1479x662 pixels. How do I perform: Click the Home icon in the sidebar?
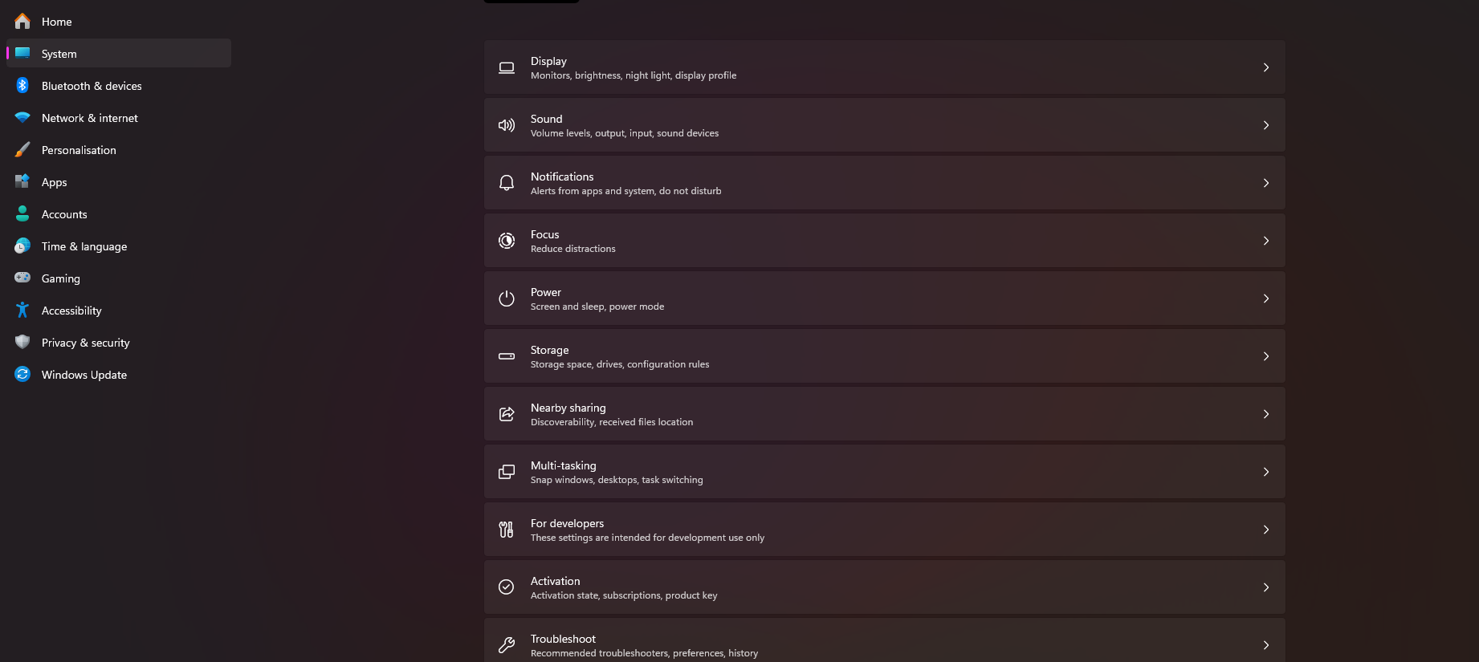[x=22, y=21]
